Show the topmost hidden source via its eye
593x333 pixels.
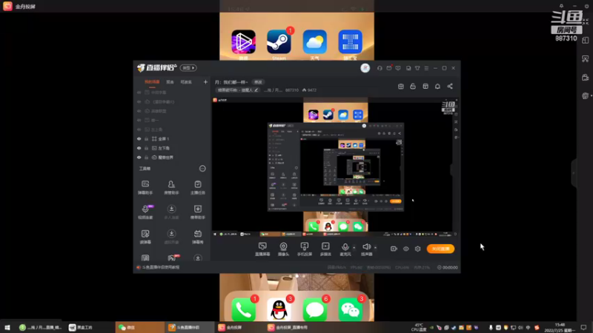tap(139, 92)
